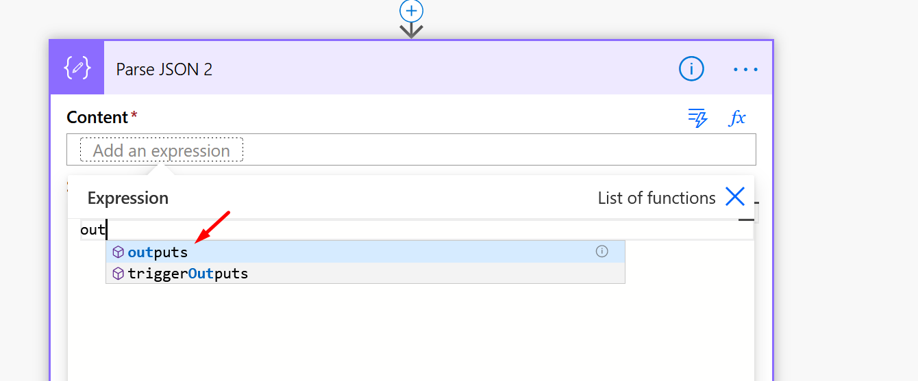
Task: Click the Expression panel heading
Action: tap(128, 198)
